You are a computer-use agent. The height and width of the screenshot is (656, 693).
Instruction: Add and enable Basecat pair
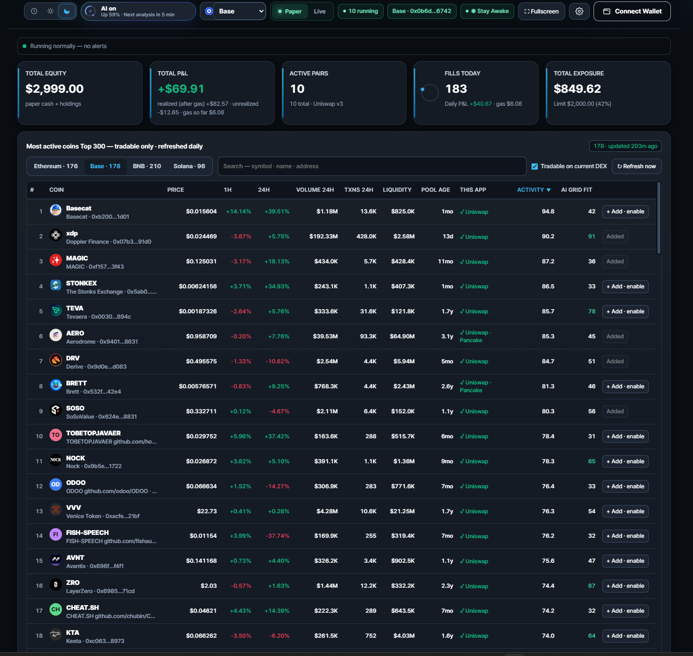coord(625,211)
